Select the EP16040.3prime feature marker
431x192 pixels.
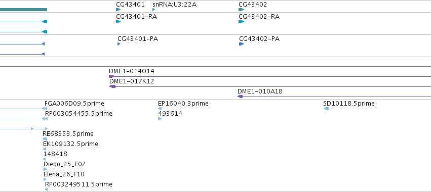[x=160, y=109]
